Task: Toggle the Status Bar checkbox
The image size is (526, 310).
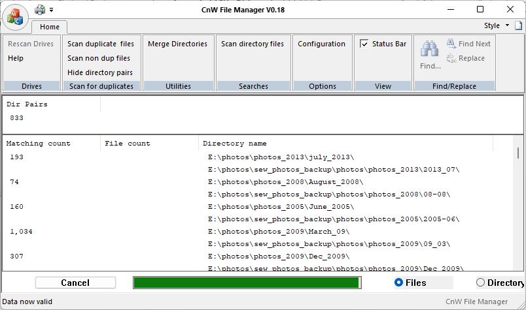Action: 364,44
